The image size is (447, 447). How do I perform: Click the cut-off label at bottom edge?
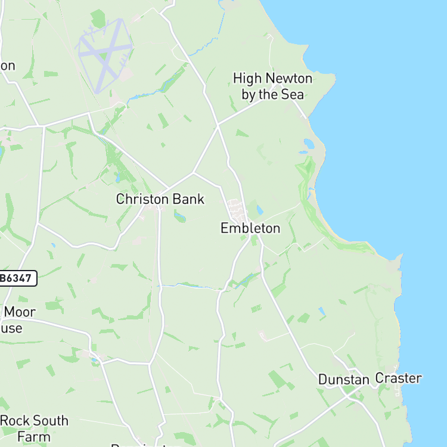point(145,445)
